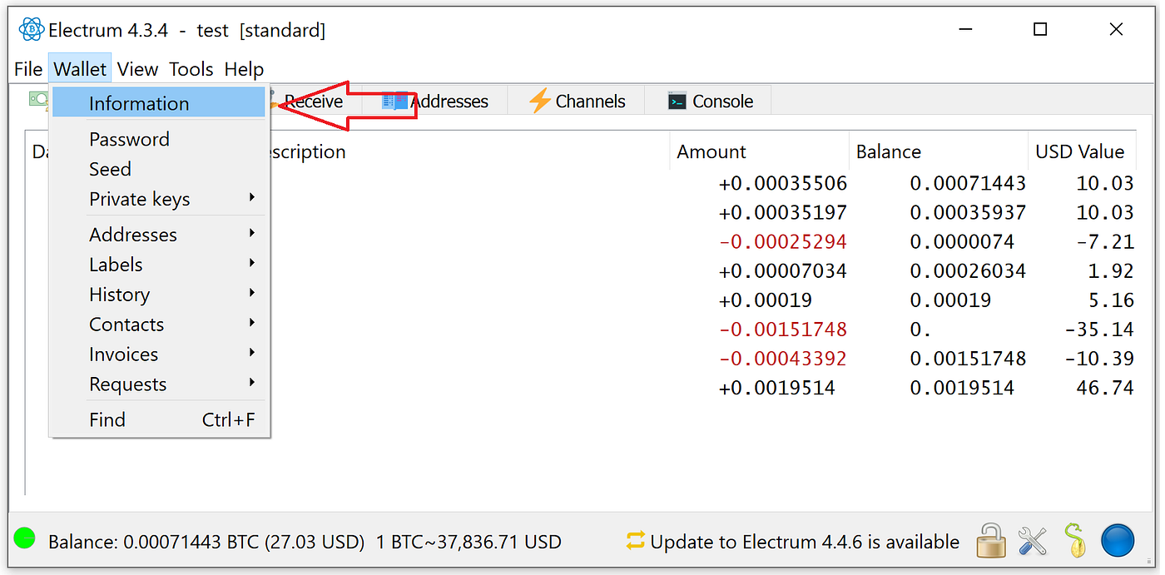
Task: Click the 'Update to Electrum 4.4.6 is available' notice
Action: pos(805,542)
